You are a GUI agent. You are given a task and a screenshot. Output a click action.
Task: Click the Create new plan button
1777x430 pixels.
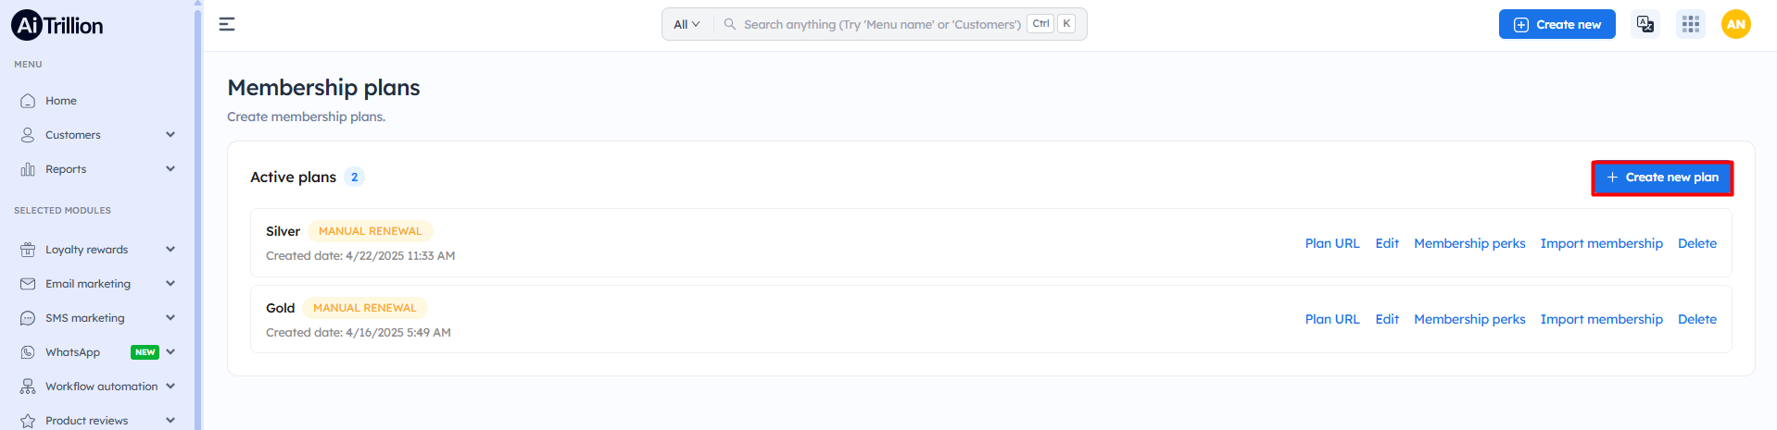click(x=1662, y=178)
